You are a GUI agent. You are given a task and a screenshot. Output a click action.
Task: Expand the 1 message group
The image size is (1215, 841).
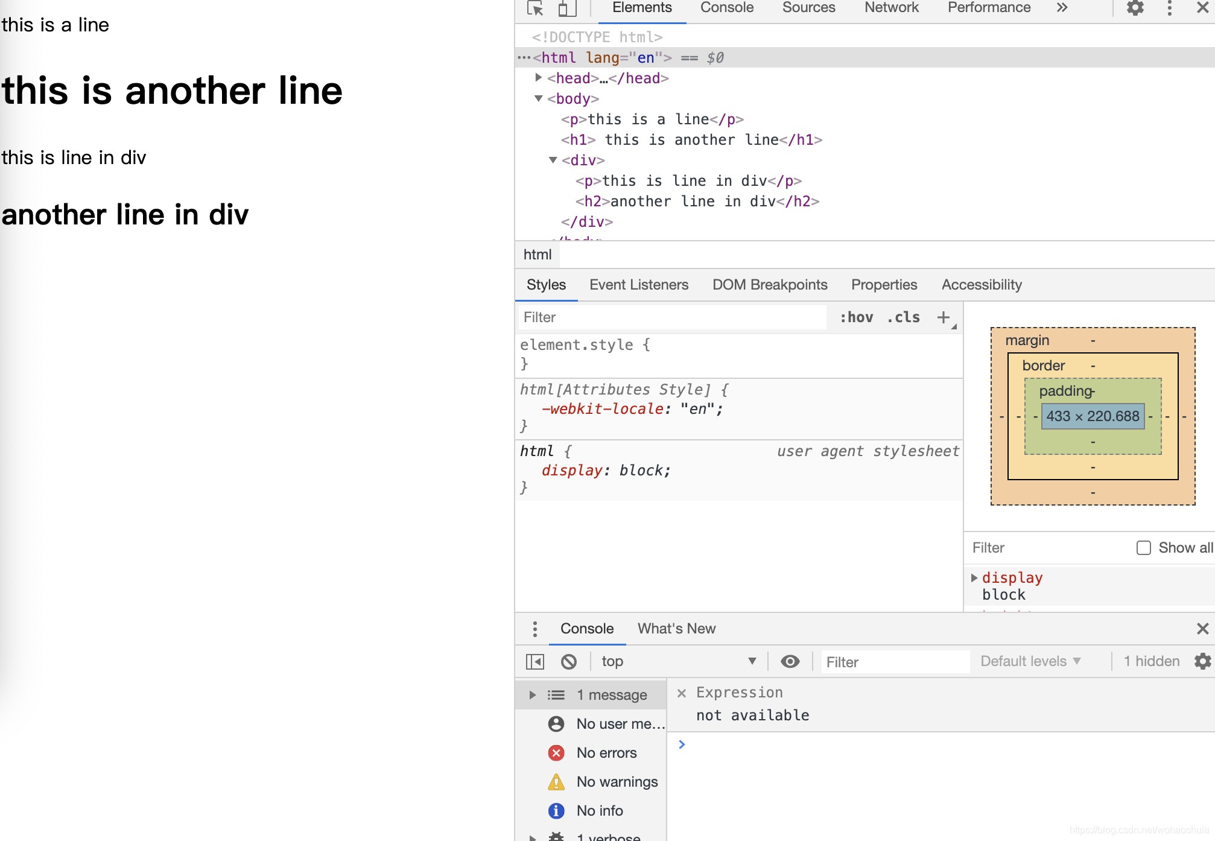533,695
